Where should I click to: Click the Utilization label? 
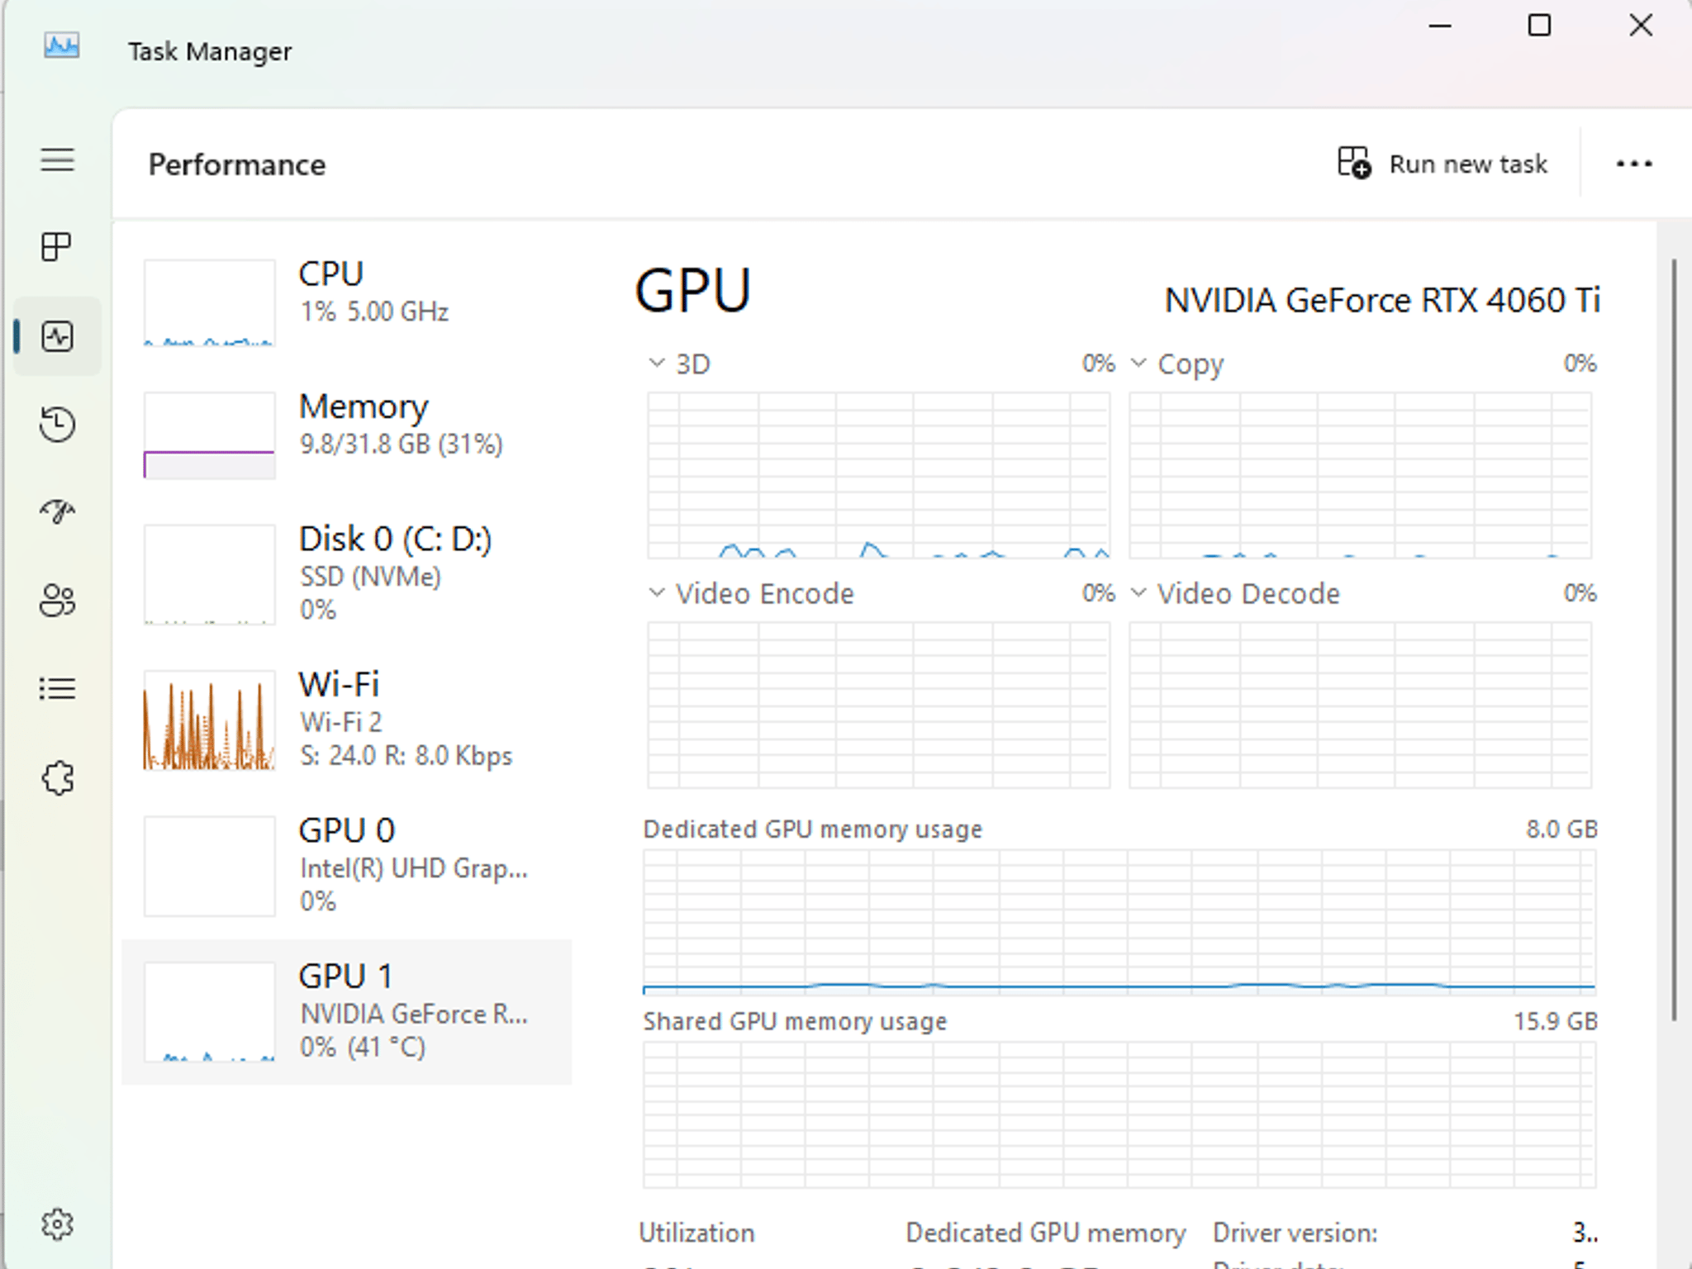pos(696,1233)
